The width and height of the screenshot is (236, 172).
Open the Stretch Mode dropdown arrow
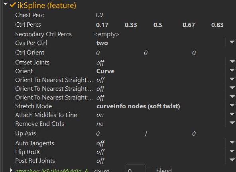point(232,106)
